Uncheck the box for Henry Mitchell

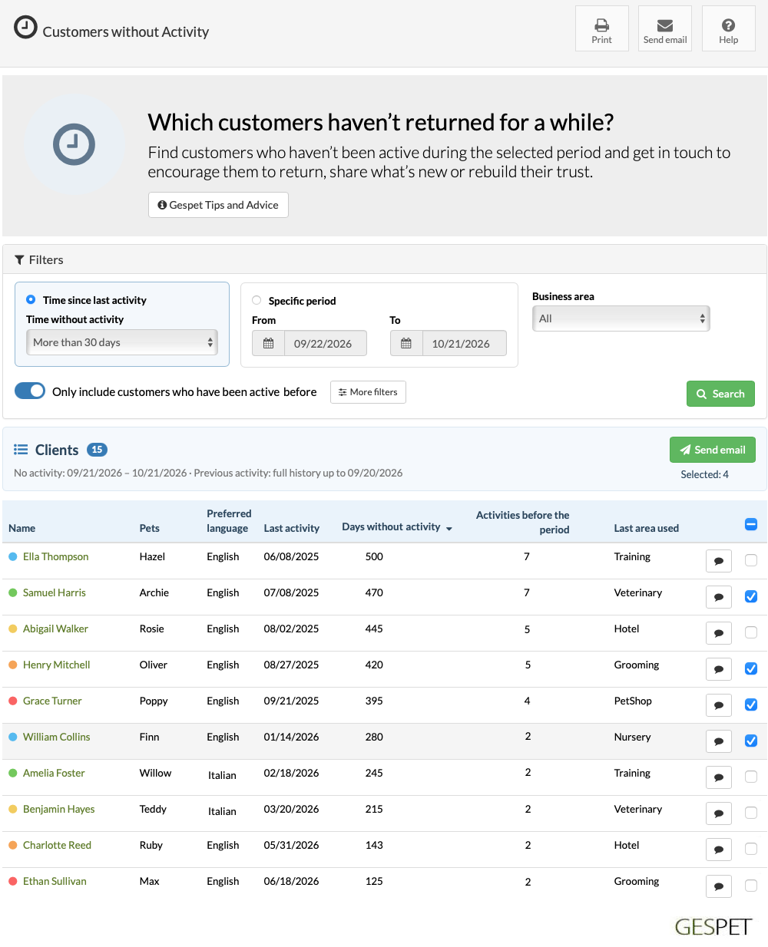click(x=751, y=668)
